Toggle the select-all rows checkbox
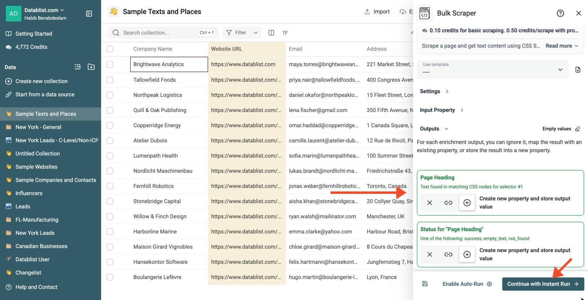 110,49
